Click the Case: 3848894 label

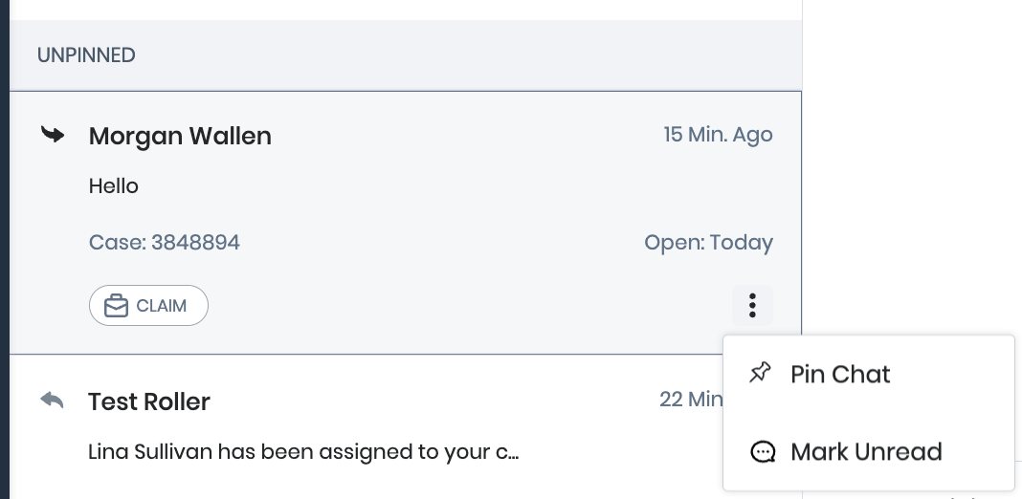pyautogui.click(x=165, y=243)
